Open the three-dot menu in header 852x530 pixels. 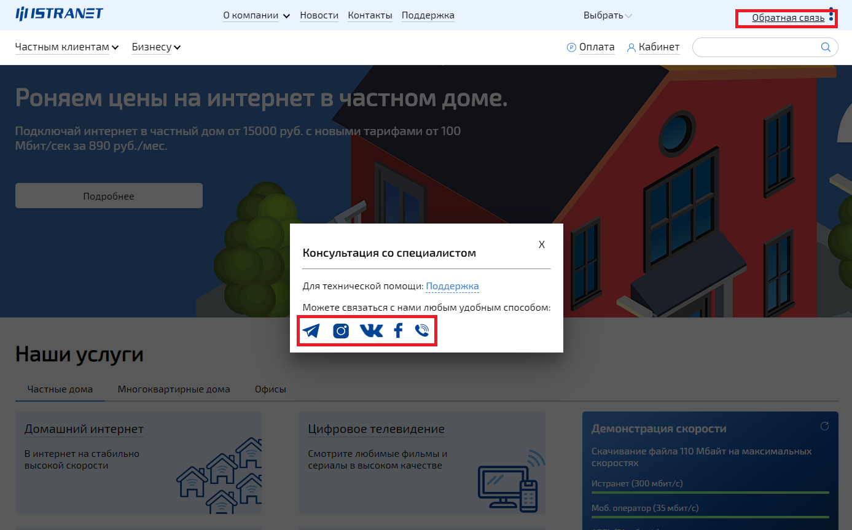coord(831,14)
